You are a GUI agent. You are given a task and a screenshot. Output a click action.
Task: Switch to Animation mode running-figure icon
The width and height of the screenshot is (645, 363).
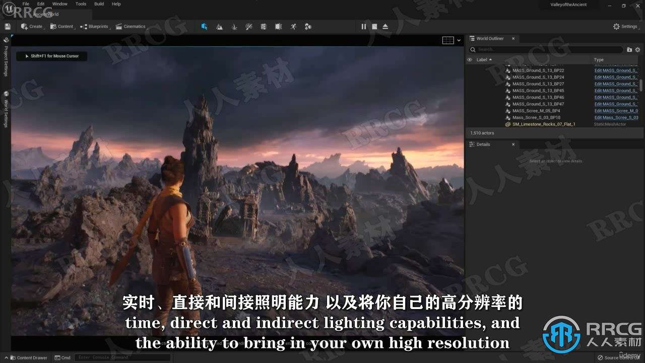point(293,26)
